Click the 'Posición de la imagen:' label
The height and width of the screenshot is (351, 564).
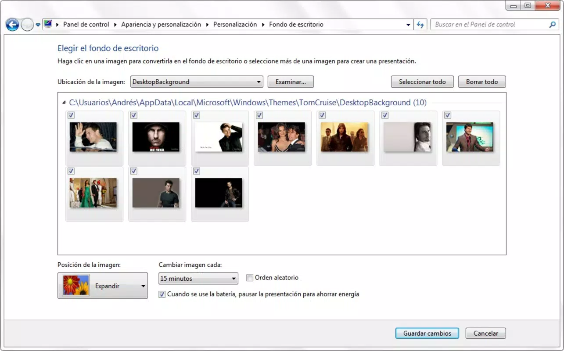(89, 265)
